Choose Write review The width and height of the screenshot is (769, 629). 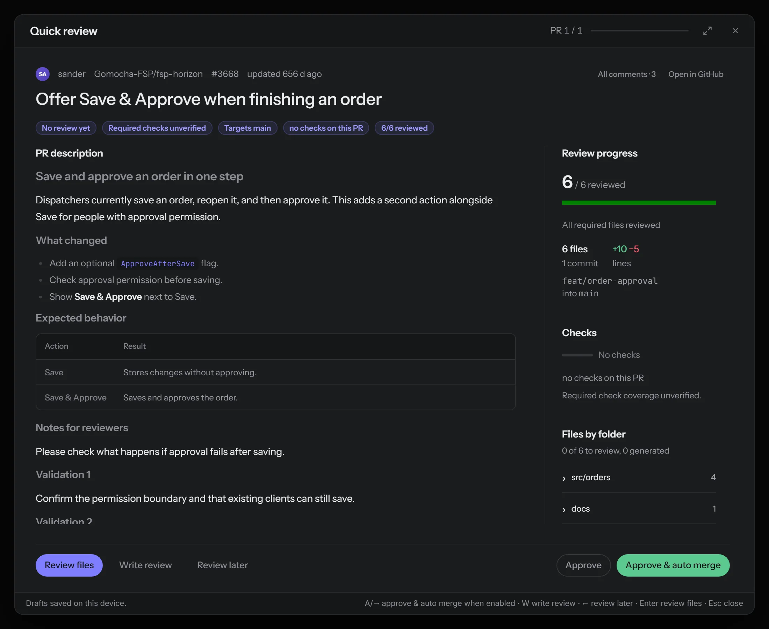point(145,565)
